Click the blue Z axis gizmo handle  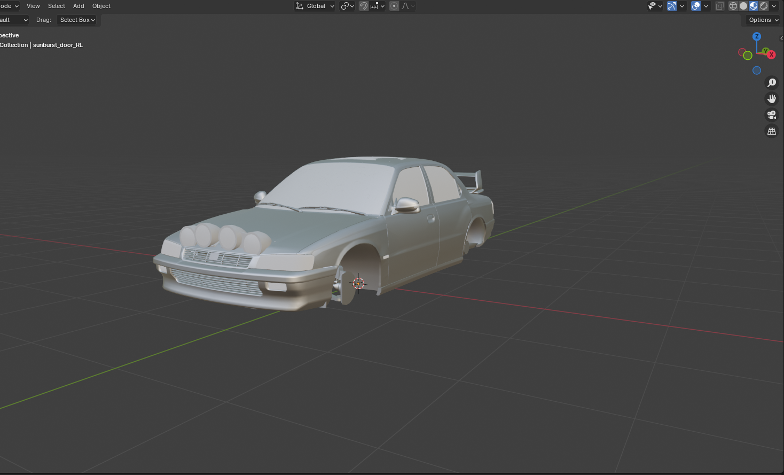pyautogui.click(x=757, y=36)
